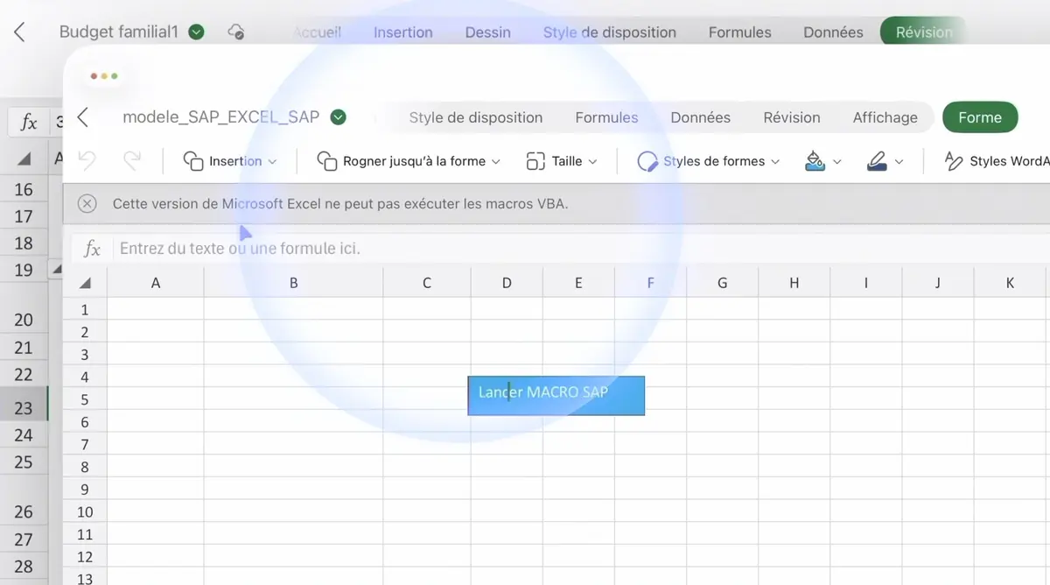Go back using arrow beside modele_SAP_EXCEL_SAP
This screenshot has width=1050, height=585.
(x=83, y=117)
